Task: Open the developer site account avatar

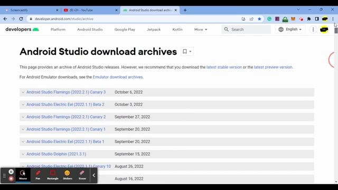Action: pyautogui.click(x=324, y=30)
